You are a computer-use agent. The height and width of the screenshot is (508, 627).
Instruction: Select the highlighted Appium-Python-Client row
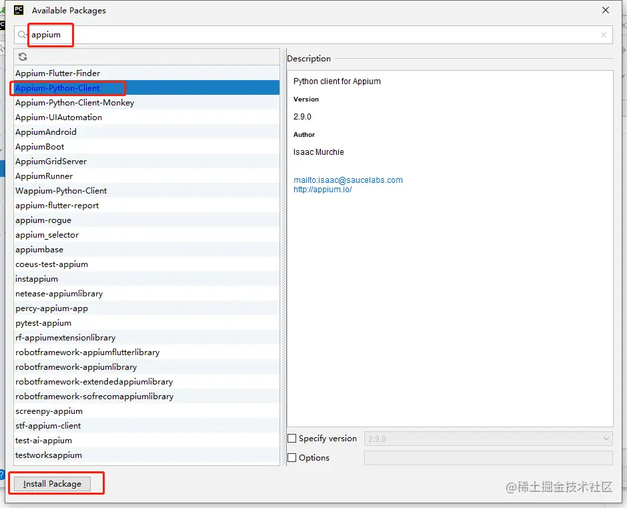(147, 87)
